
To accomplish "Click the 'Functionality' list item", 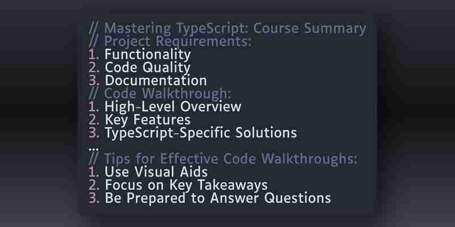I will (148, 54).
